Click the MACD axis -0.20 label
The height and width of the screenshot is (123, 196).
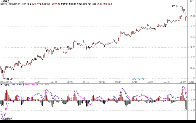(193, 110)
